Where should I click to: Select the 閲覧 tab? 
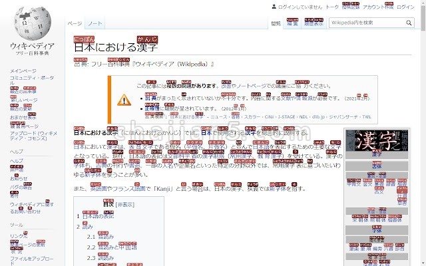pyautogui.click(x=276, y=24)
